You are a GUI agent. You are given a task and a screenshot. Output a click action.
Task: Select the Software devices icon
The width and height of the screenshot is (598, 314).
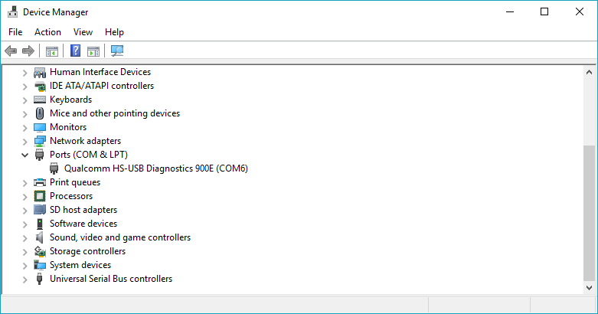tap(40, 224)
